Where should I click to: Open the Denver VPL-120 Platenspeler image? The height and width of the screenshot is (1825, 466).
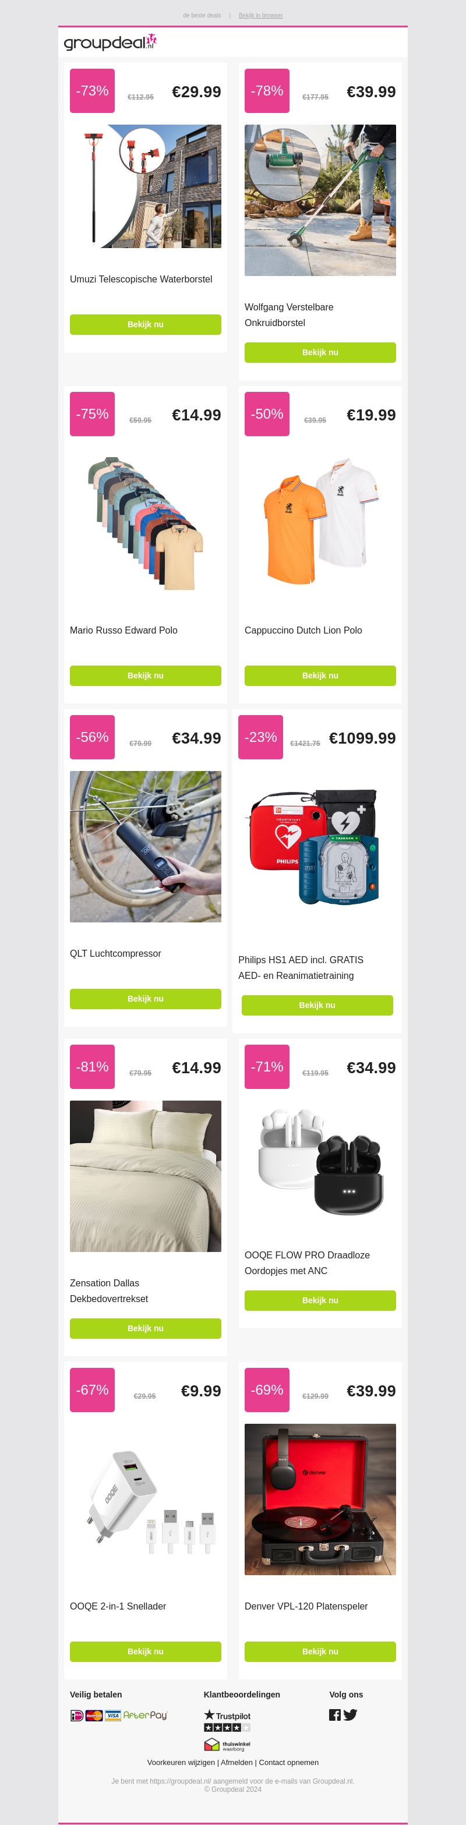click(320, 1499)
